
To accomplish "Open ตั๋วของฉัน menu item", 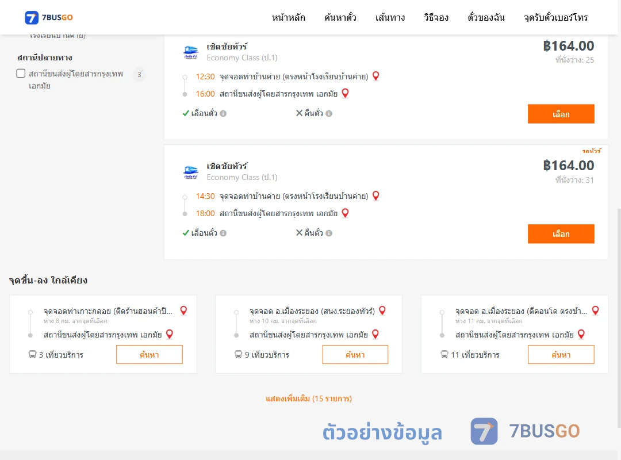I will 486,17.
